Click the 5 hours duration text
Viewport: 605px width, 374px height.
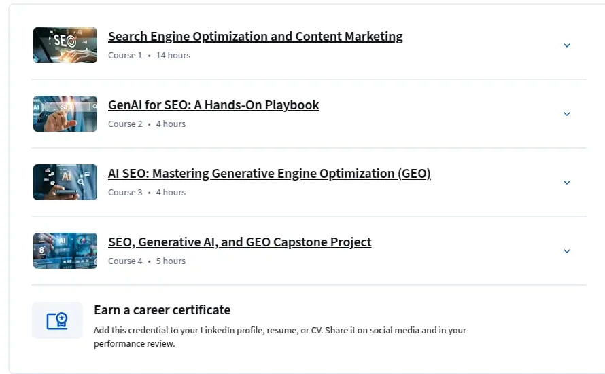coord(171,261)
